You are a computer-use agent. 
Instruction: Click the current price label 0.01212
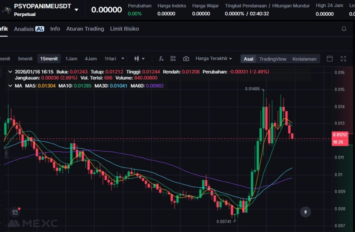[x=339, y=135]
